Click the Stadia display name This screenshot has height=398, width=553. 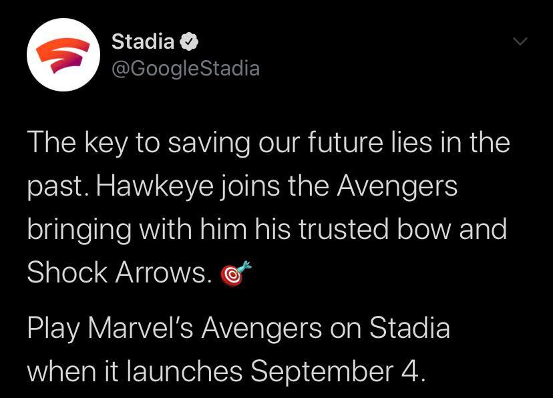(x=142, y=41)
